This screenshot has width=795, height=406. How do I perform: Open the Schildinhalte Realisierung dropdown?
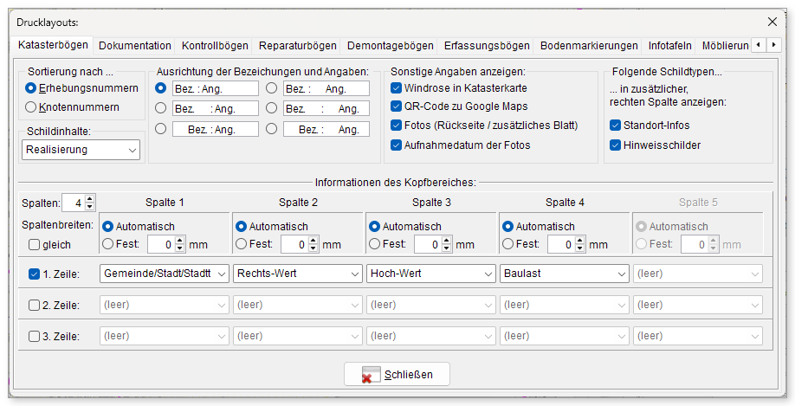(x=81, y=150)
